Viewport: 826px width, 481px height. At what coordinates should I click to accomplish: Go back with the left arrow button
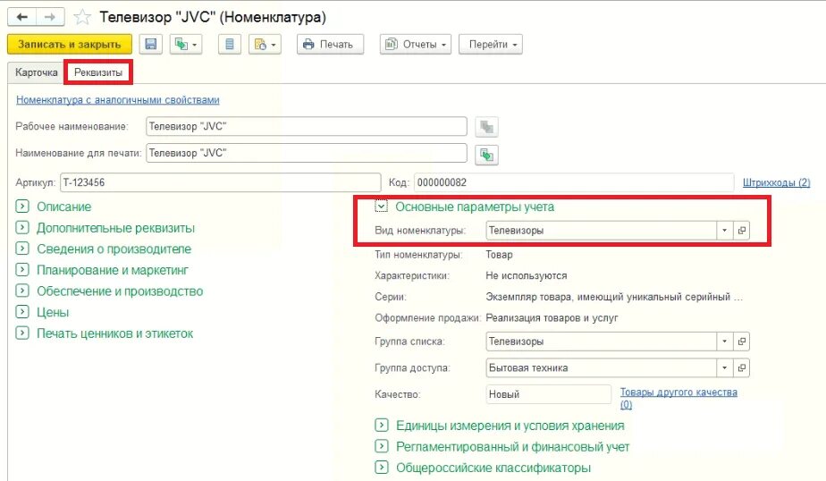(21, 17)
